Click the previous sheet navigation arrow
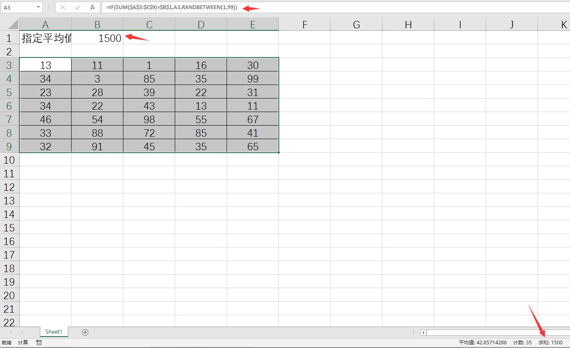This screenshot has height=348, width=570. pos(11,332)
